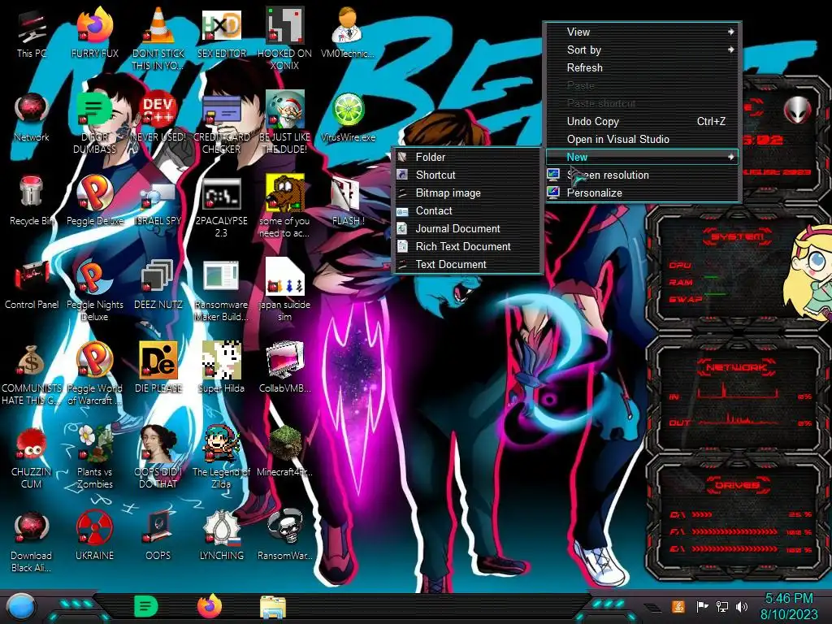Create a new Contact from submenu
Image resolution: width=832 pixels, height=624 pixels.
point(467,211)
